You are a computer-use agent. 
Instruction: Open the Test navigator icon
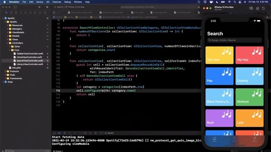(x=30, y=13)
